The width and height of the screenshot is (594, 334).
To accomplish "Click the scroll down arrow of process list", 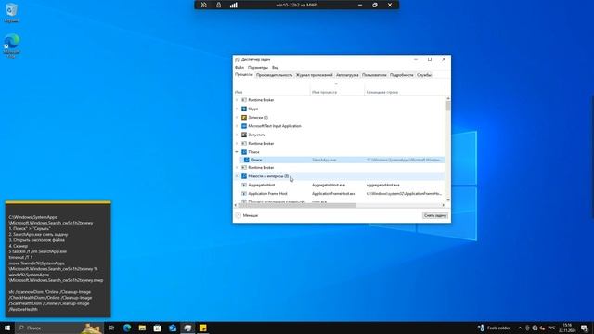I will coord(448,200).
